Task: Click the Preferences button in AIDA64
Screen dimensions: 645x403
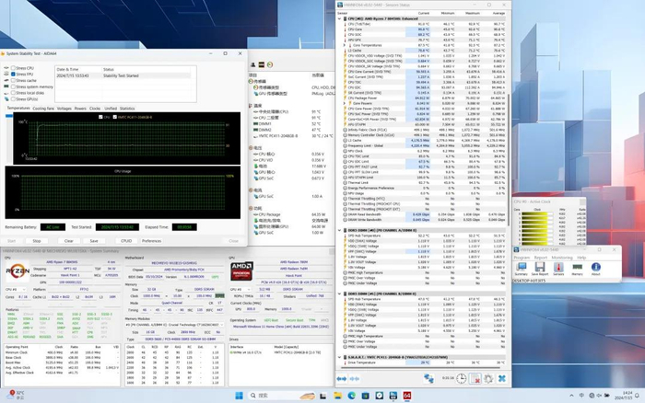Action: point(152,241)
